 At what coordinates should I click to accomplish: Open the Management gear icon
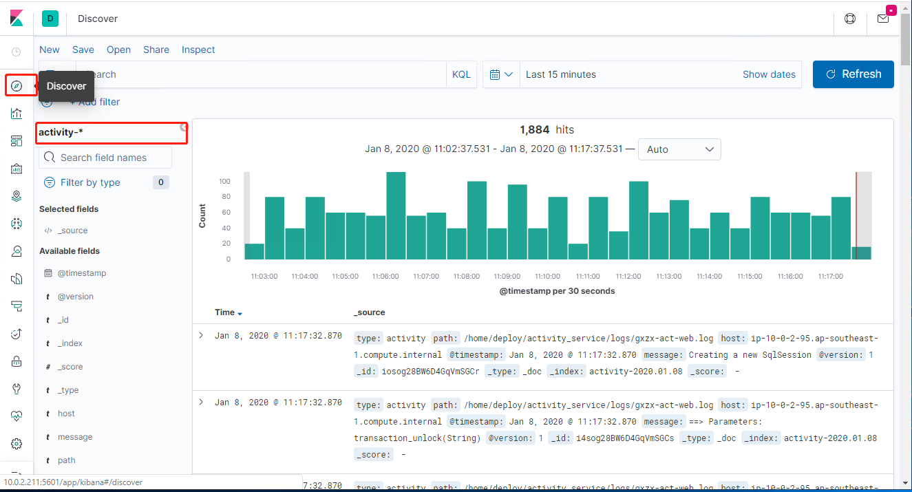click(17, 444)
